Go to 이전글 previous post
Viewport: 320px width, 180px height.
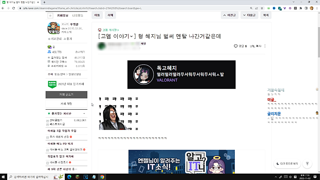(x=229, y=15)
